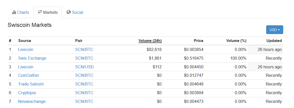Open the Trade Satoshi source link

click(31, 84)
